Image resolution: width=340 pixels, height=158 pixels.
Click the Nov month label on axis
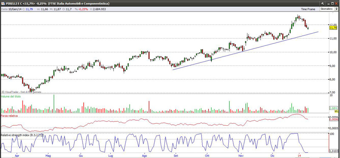click(x=241, y=155)
